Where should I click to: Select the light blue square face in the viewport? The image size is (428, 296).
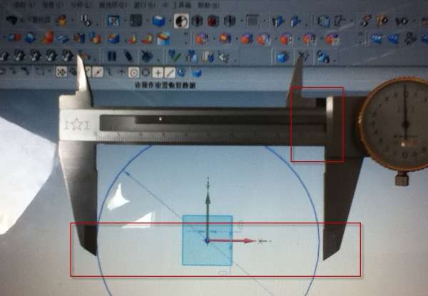click(207, 240)
